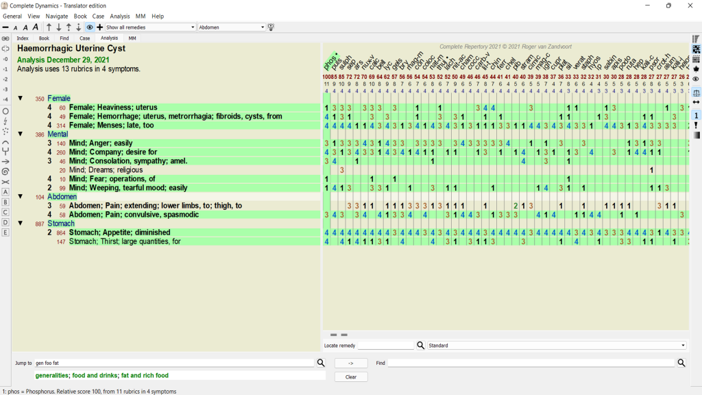Open the Abdomen chapter dropdown
Screen dimensions: 702x395
pyautogui.click(x=232, y=27)
